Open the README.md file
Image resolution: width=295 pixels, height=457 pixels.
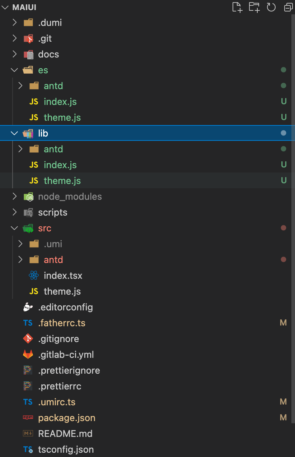click(65, 433)
